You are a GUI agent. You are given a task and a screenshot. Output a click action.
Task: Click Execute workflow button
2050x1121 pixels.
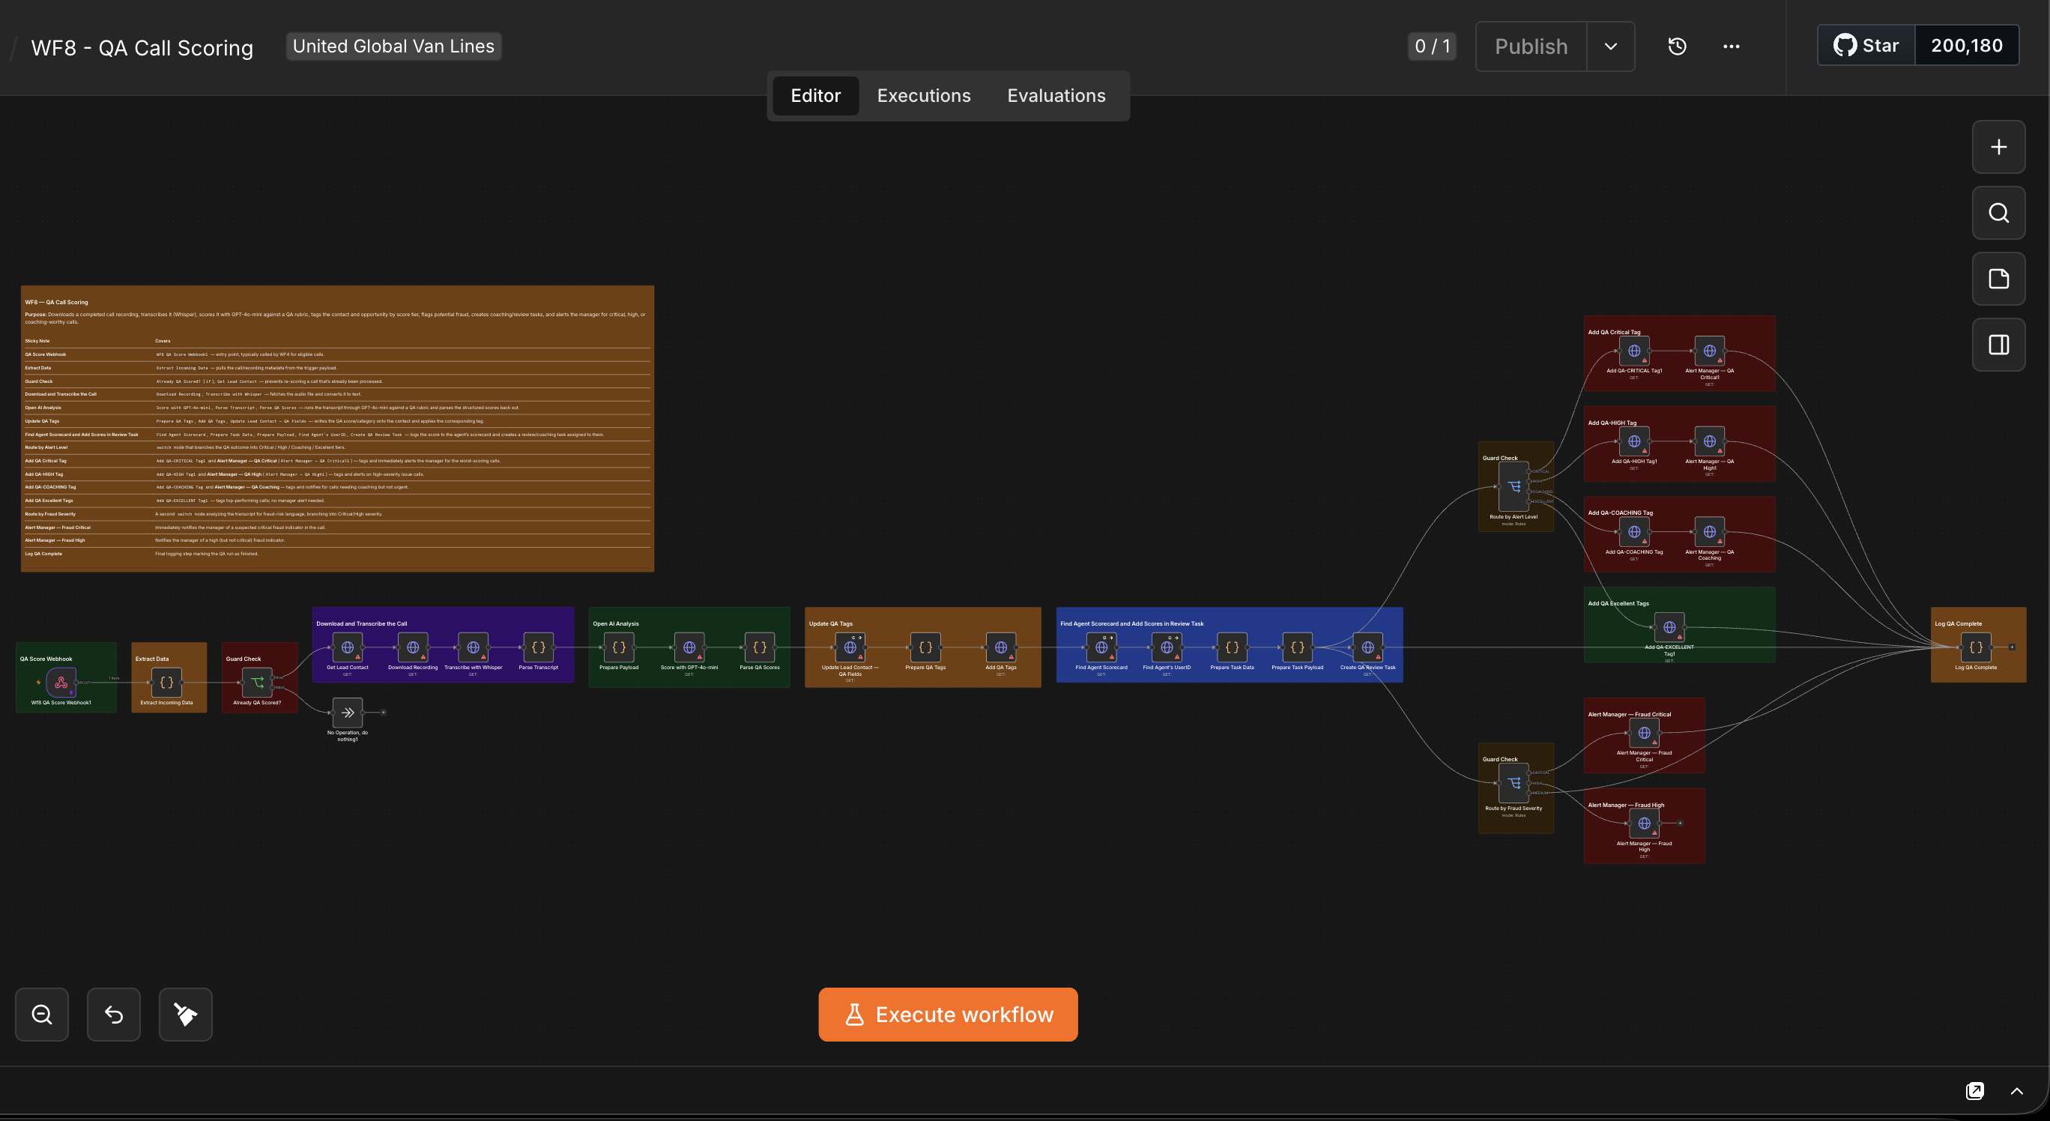(948, 1015)
